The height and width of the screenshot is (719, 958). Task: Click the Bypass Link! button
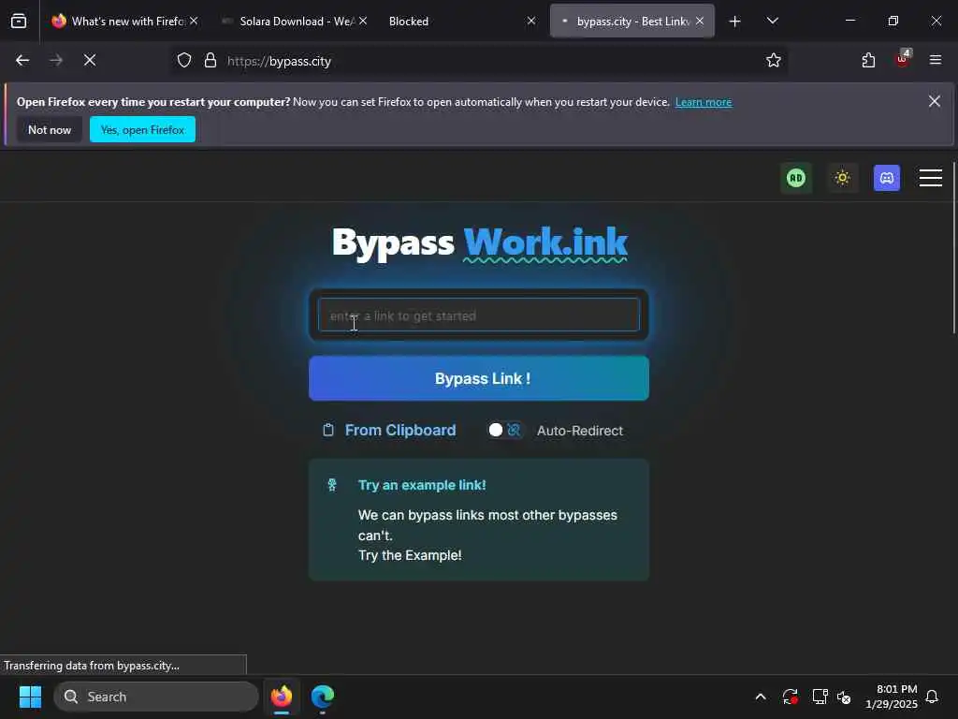point(479,378)
